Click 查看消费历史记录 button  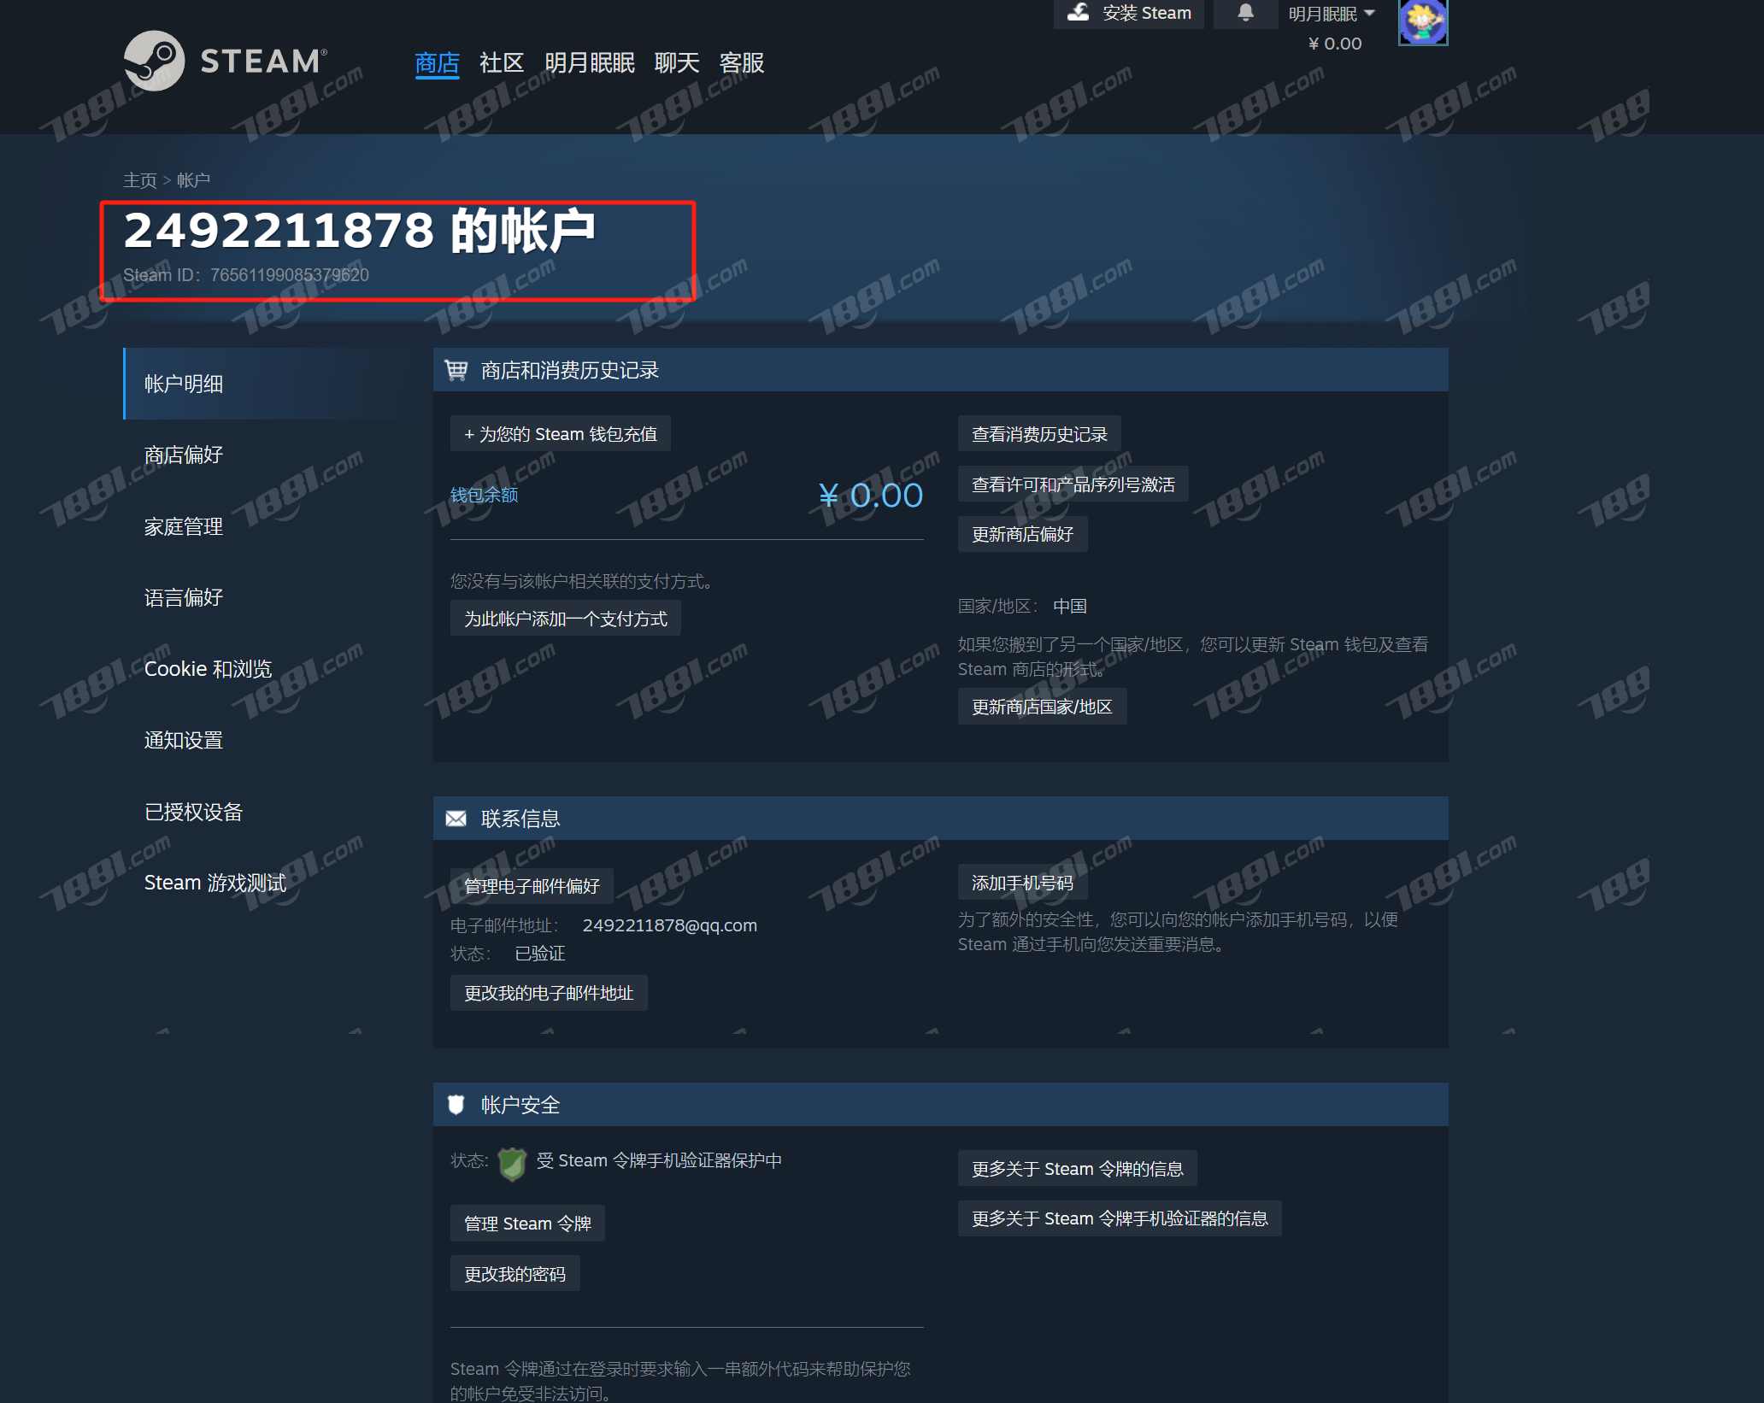pyautogui.click(x=1039, y=434)
